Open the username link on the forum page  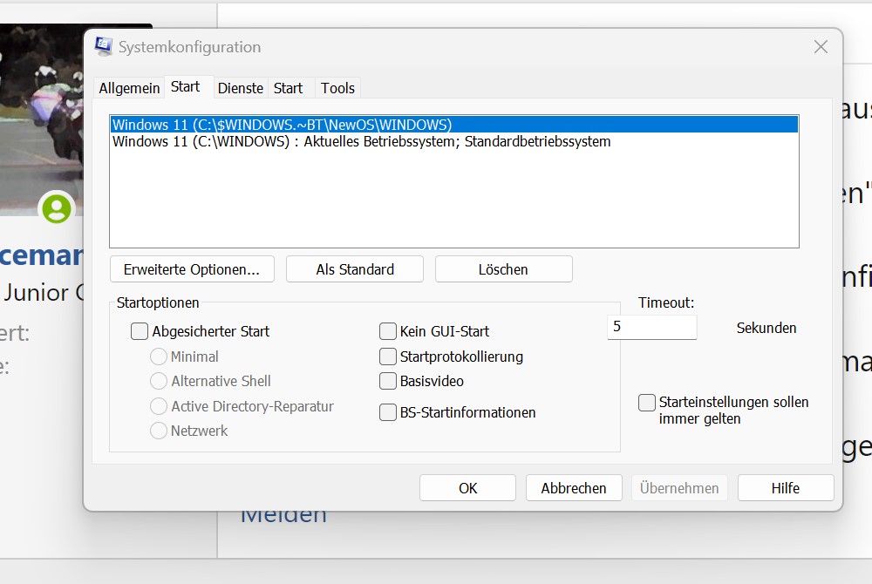[x=42, y=256]
